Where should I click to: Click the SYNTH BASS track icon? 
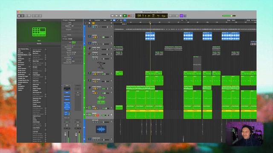click(90, 80)
